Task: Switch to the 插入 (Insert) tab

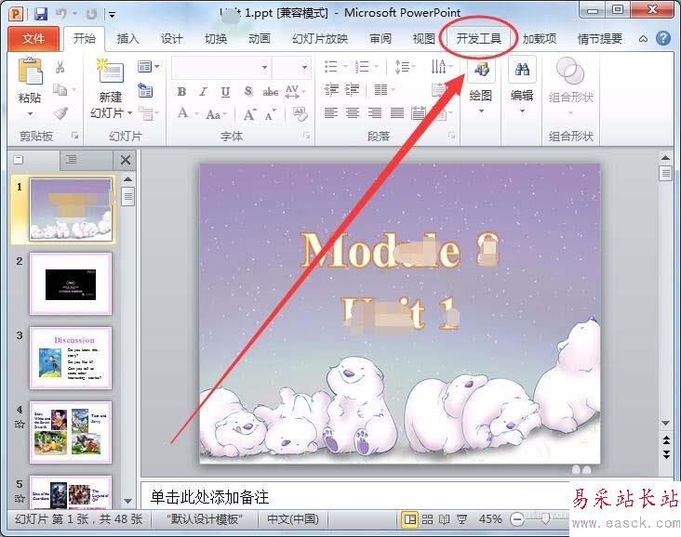Action: click(127, 39)
